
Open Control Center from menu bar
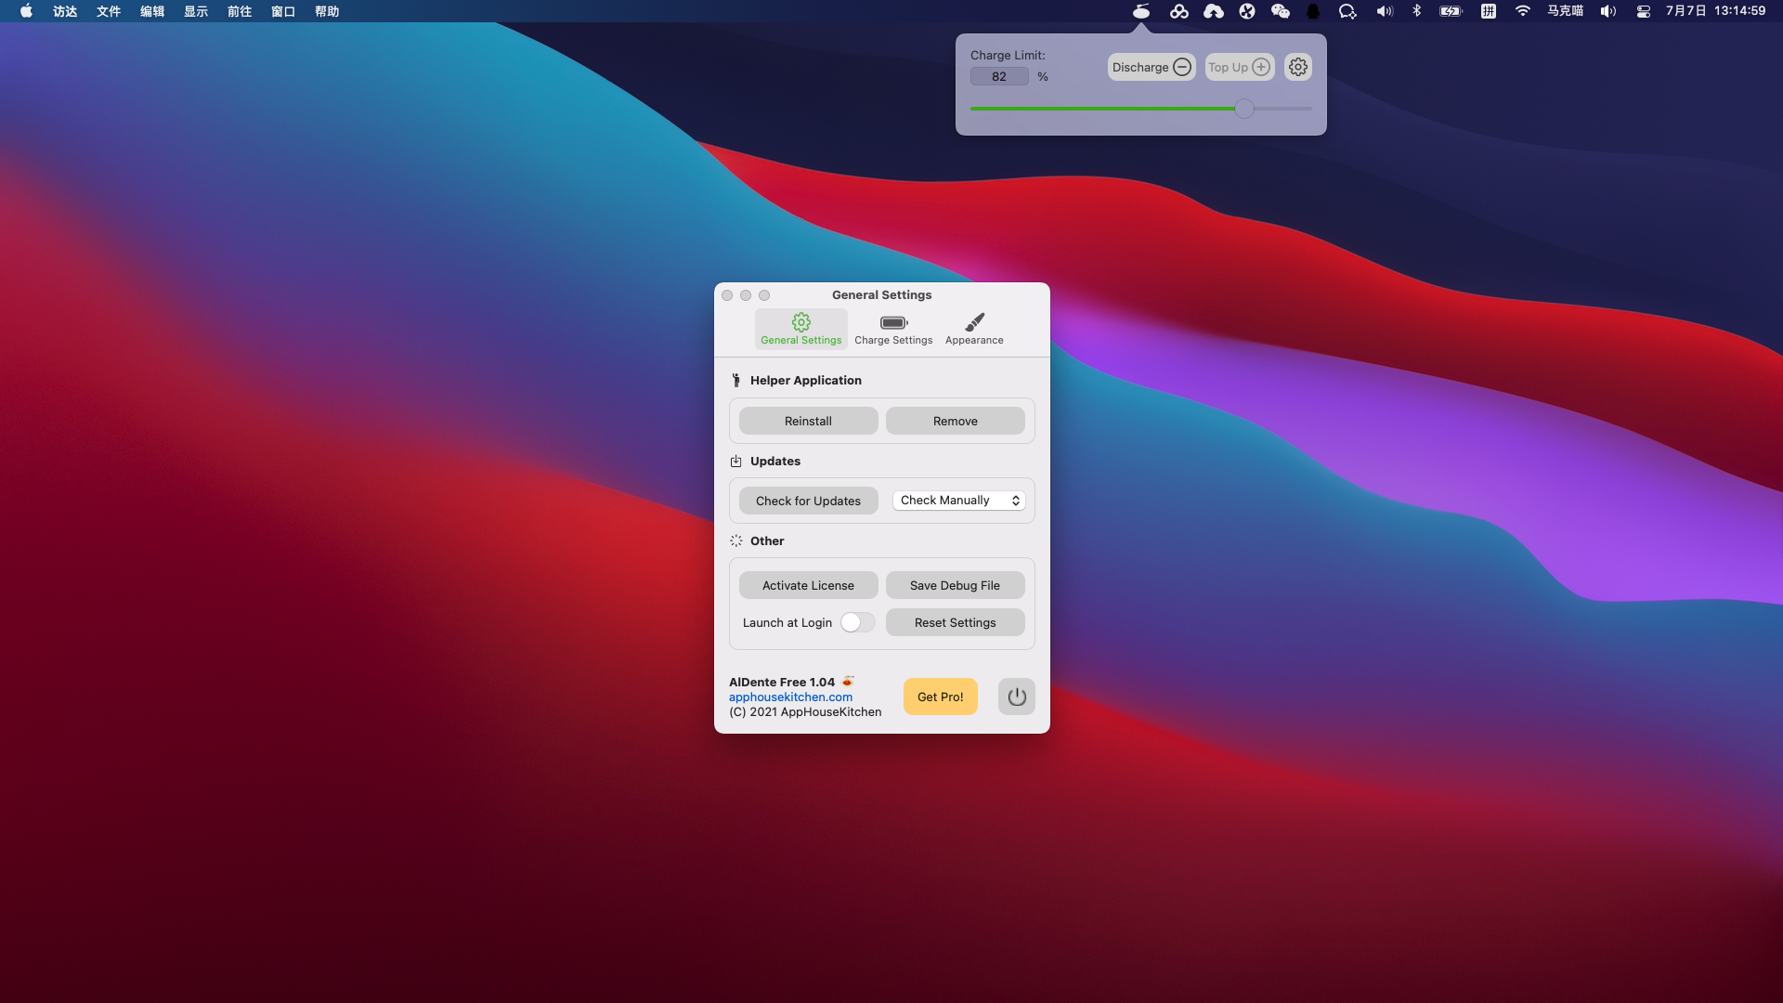click(x=1644, y=11)
